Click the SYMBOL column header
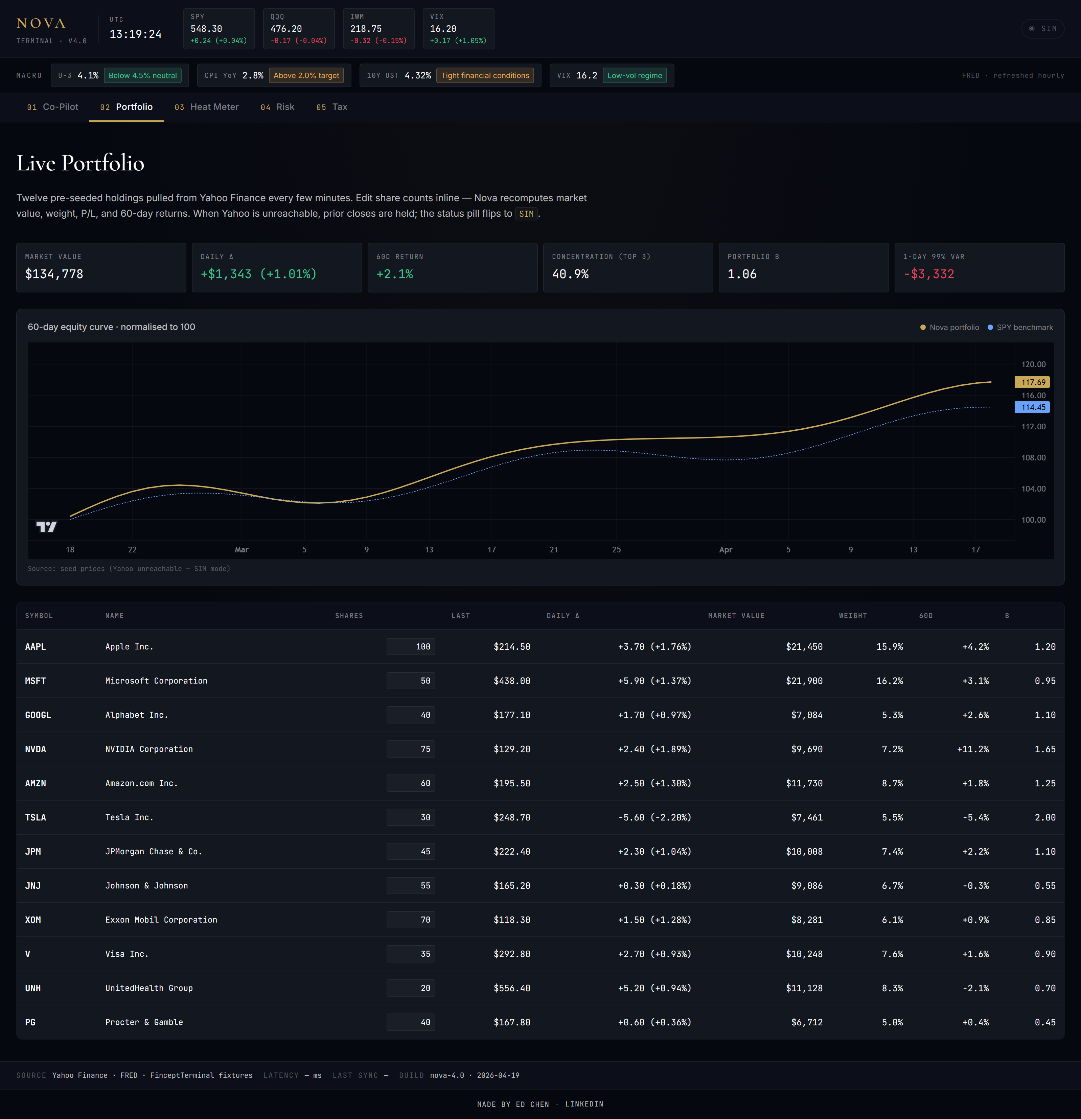The height and width of the screenshot is (1119, 1081). [x=39, y=615]
